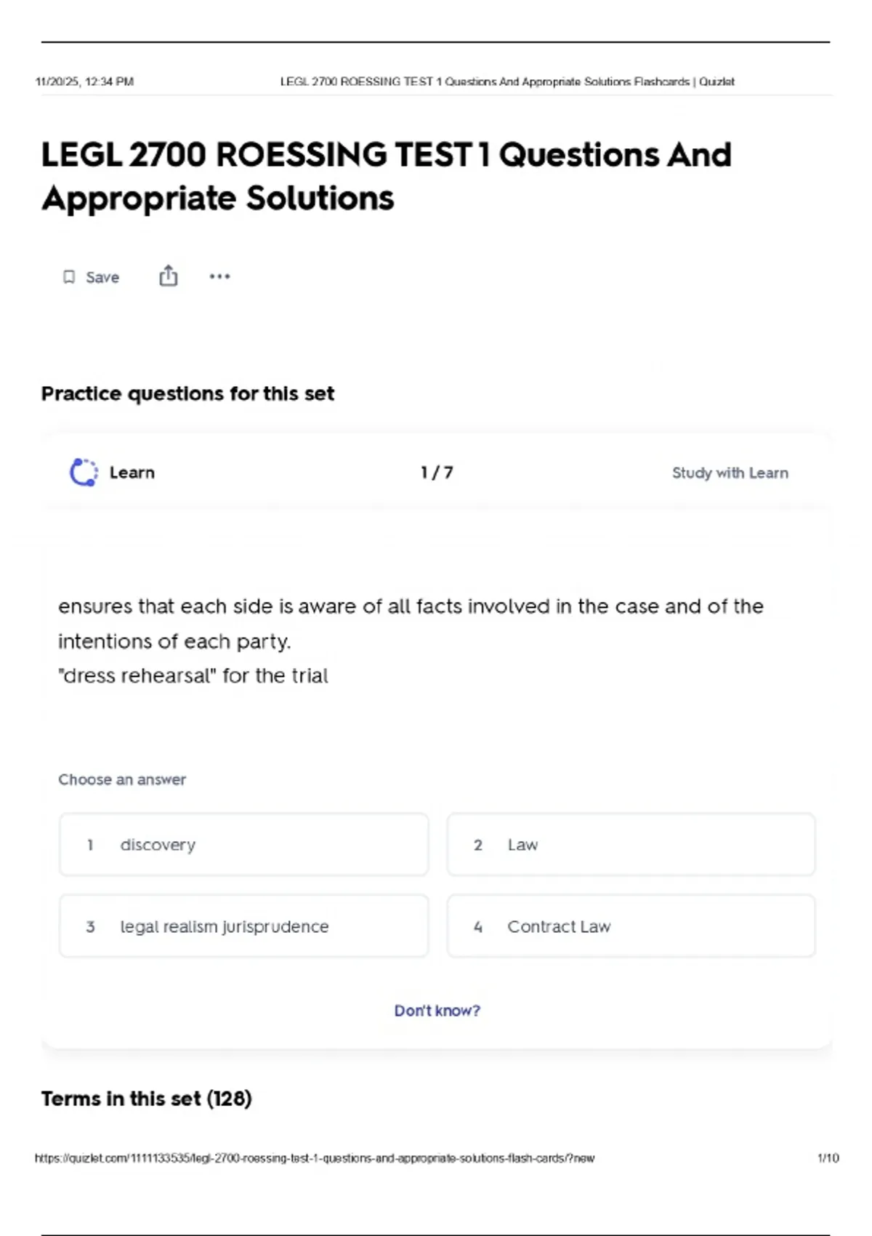Click the "Save" text label
The width and height of the screenshot is (872, 1236).
pos(102,277)
